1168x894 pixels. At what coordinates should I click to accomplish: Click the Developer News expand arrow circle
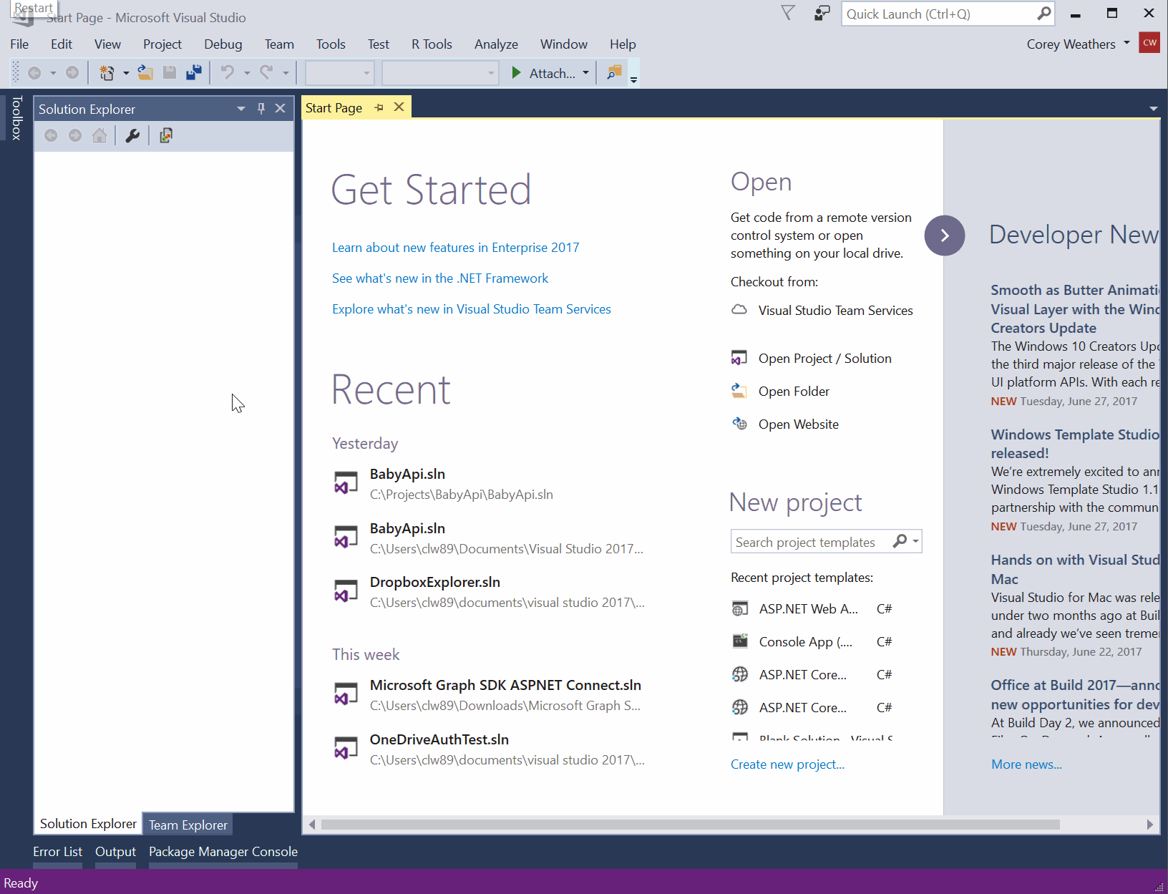pos(945,235)
